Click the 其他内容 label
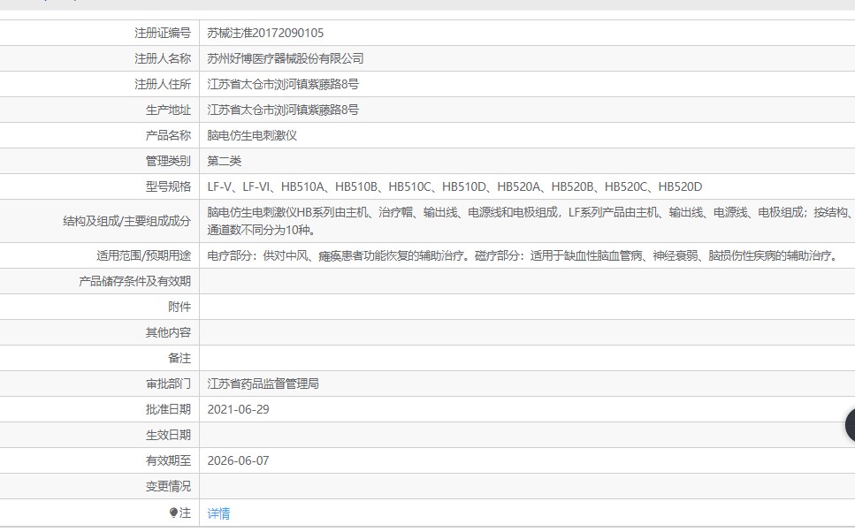The height and width of the screenshot is (532, 855). [x=168, y=332]
